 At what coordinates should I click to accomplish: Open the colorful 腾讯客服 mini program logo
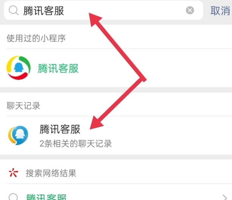click(19, 68)
